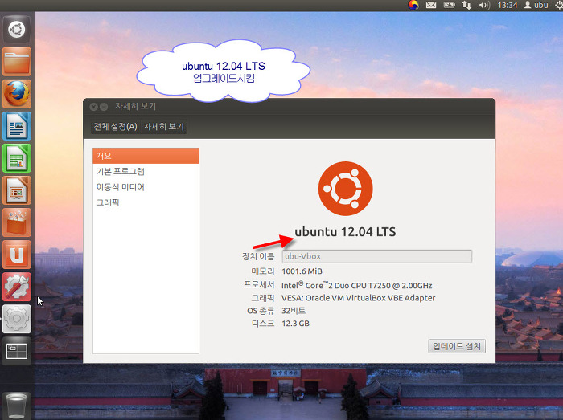Click the 업데이트 설치 button
Viewport: 563px width, 420px height.
tap(457, 346)
